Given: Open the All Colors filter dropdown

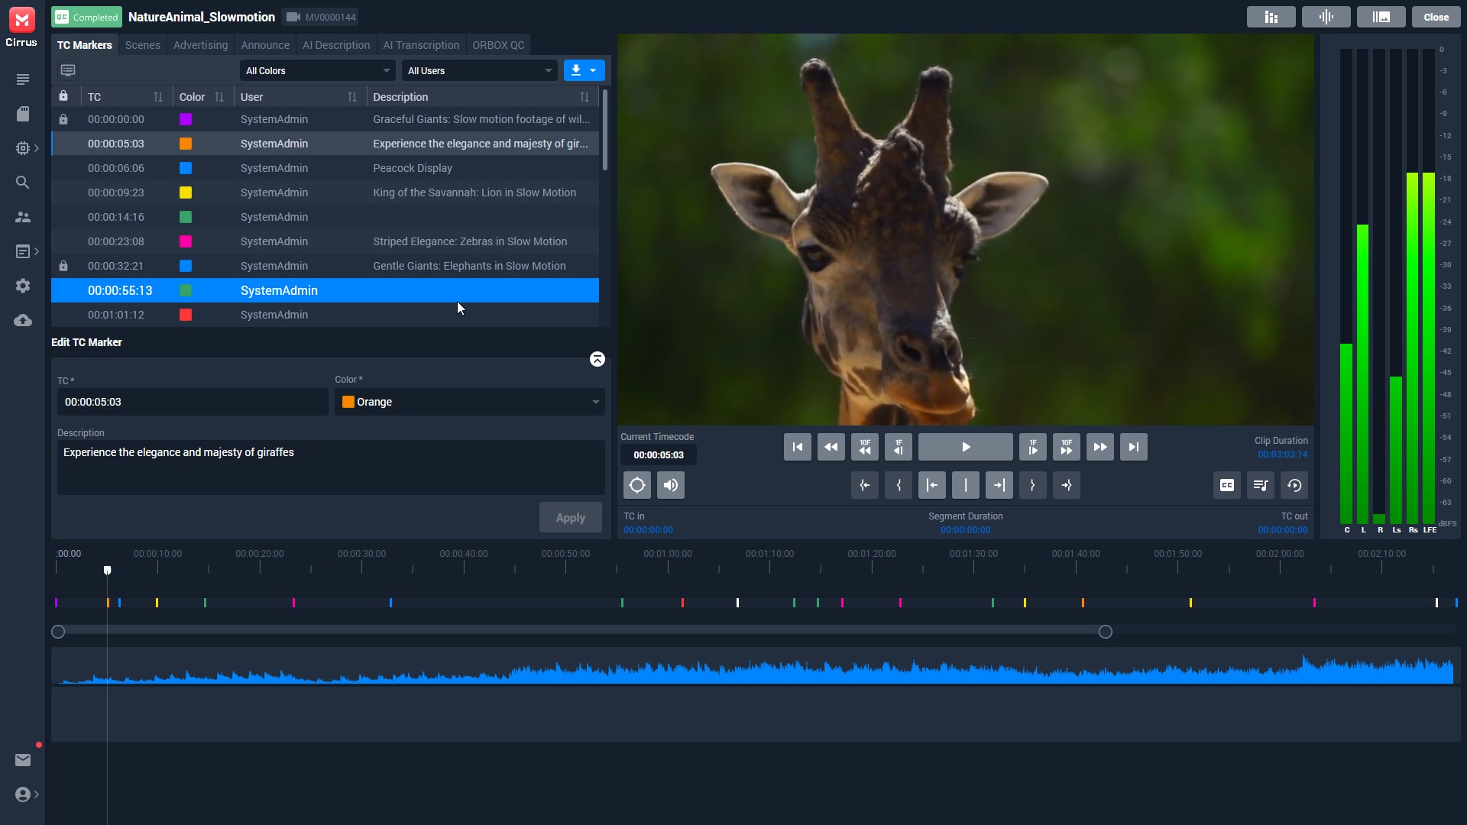Looking at the screenshot, I should [317, 70].
